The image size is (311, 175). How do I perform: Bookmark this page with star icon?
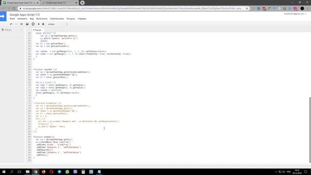pyautogui.click(x=247, y=9)
